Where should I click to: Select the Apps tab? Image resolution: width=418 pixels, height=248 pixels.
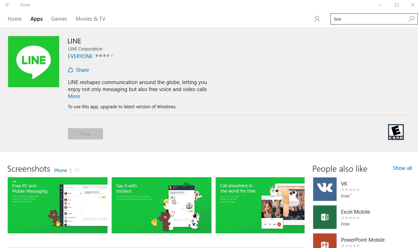click(36, 19)
